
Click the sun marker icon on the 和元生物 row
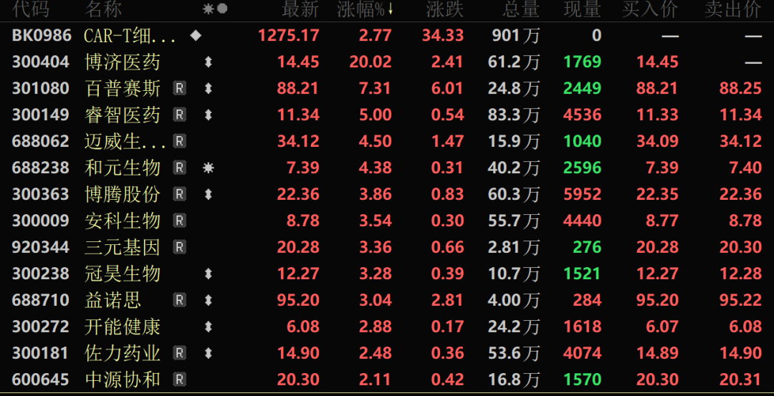coord(209,168)
